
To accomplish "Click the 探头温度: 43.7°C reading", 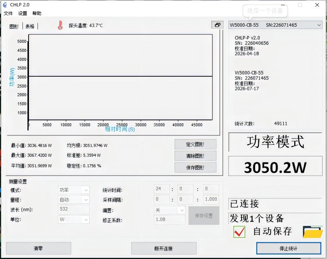I will [x=86, y=26].
